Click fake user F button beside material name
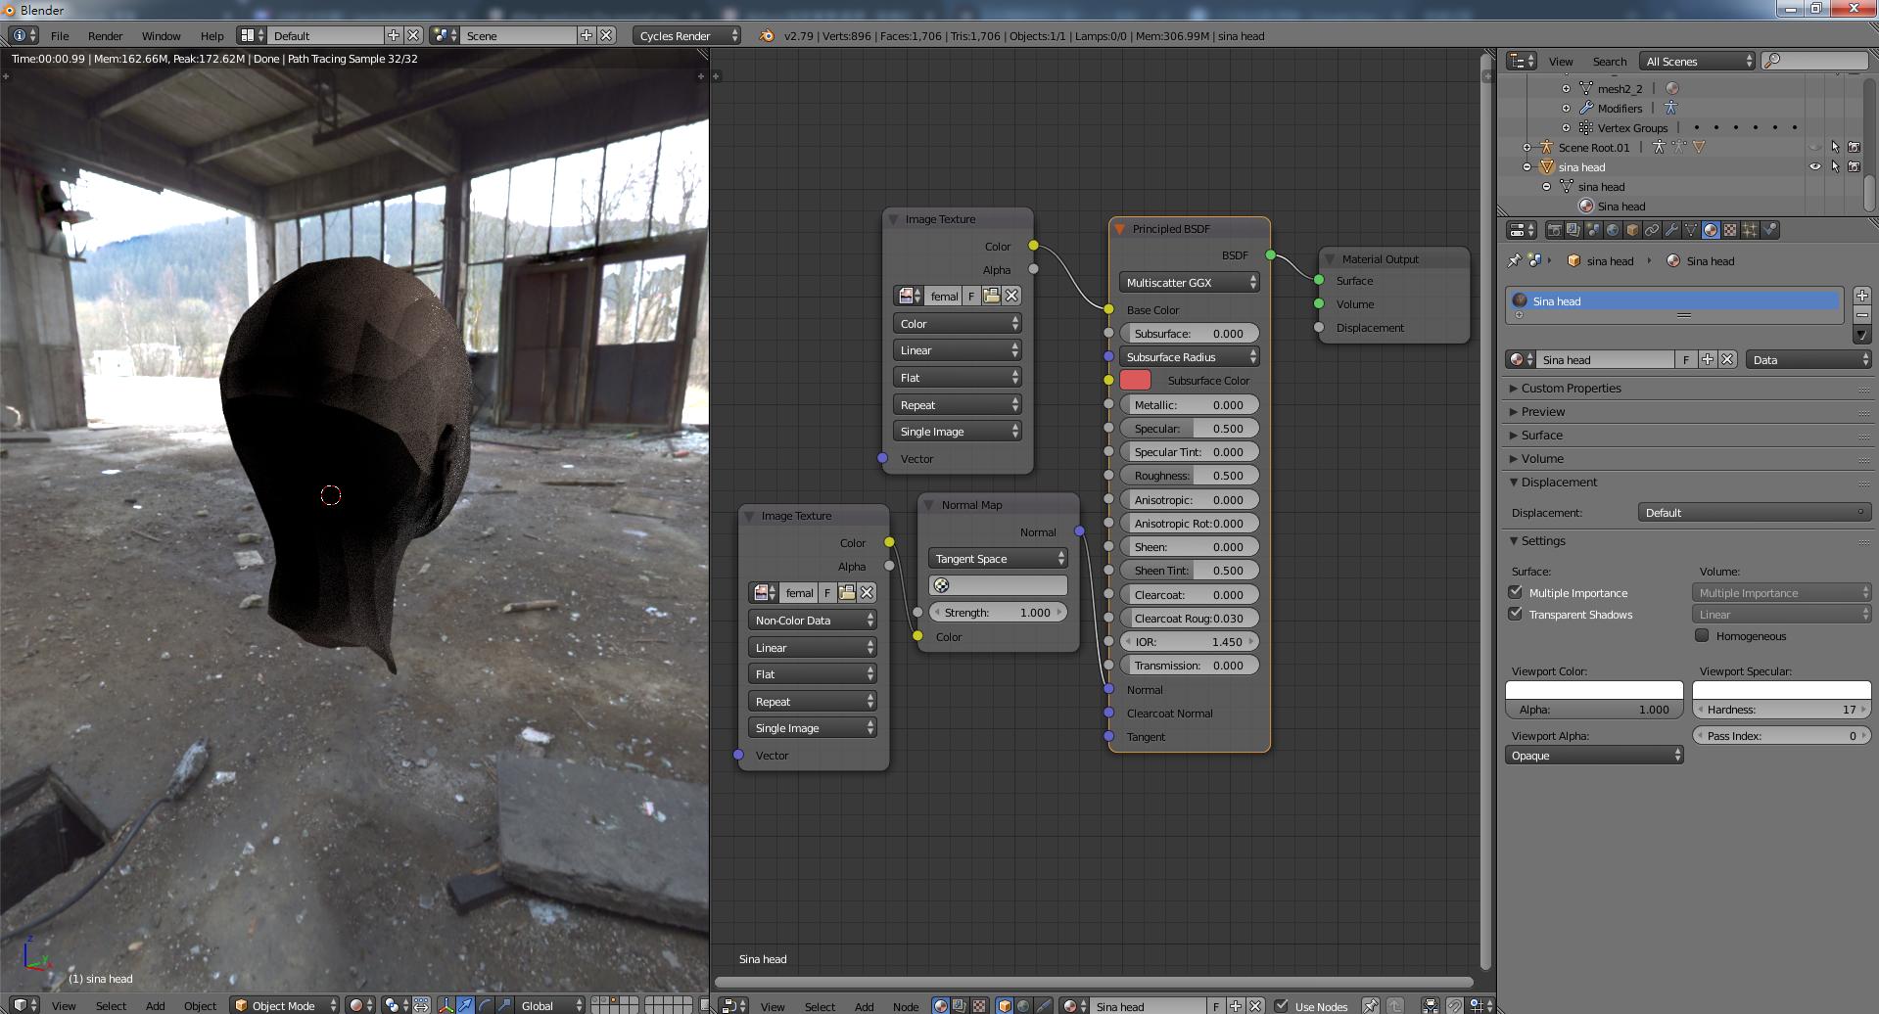Viewport: 1879px width, 1014px height. click(x=1685, y=359)
